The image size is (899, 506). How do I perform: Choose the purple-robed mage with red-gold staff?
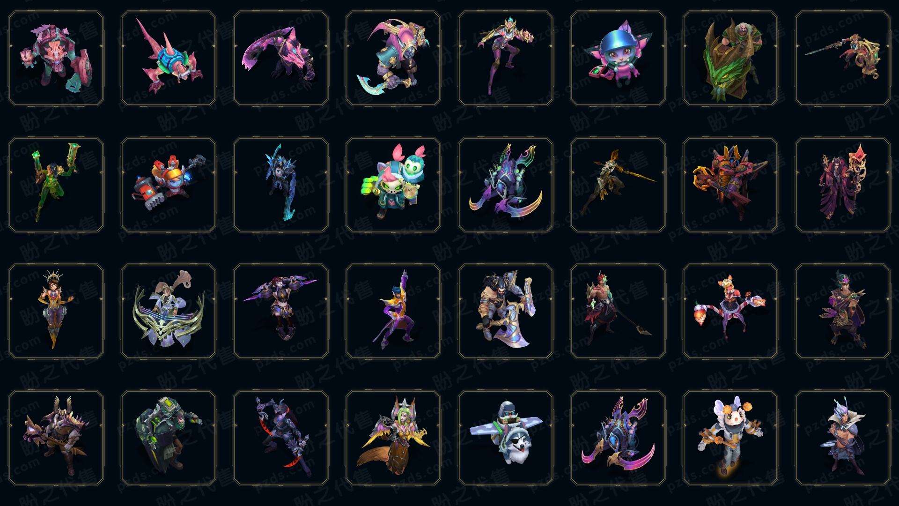coord(843,185)
